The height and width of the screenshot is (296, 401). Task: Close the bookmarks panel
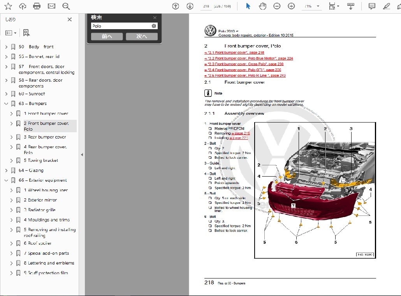[x=70, y=19]
